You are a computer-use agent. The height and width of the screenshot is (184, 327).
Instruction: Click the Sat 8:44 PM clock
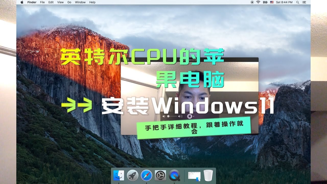click(x=284, y=2)
